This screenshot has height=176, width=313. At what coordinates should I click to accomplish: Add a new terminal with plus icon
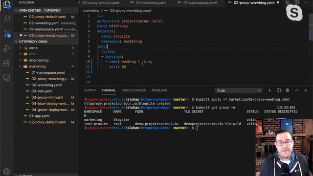[269, 90]
